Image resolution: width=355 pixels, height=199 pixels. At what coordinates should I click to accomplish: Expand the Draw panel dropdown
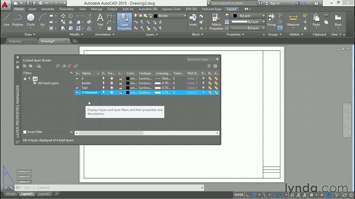pos(30,35)
